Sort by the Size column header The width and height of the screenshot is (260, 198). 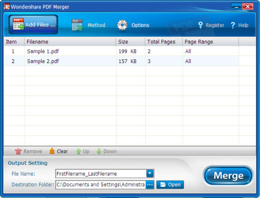130,42
